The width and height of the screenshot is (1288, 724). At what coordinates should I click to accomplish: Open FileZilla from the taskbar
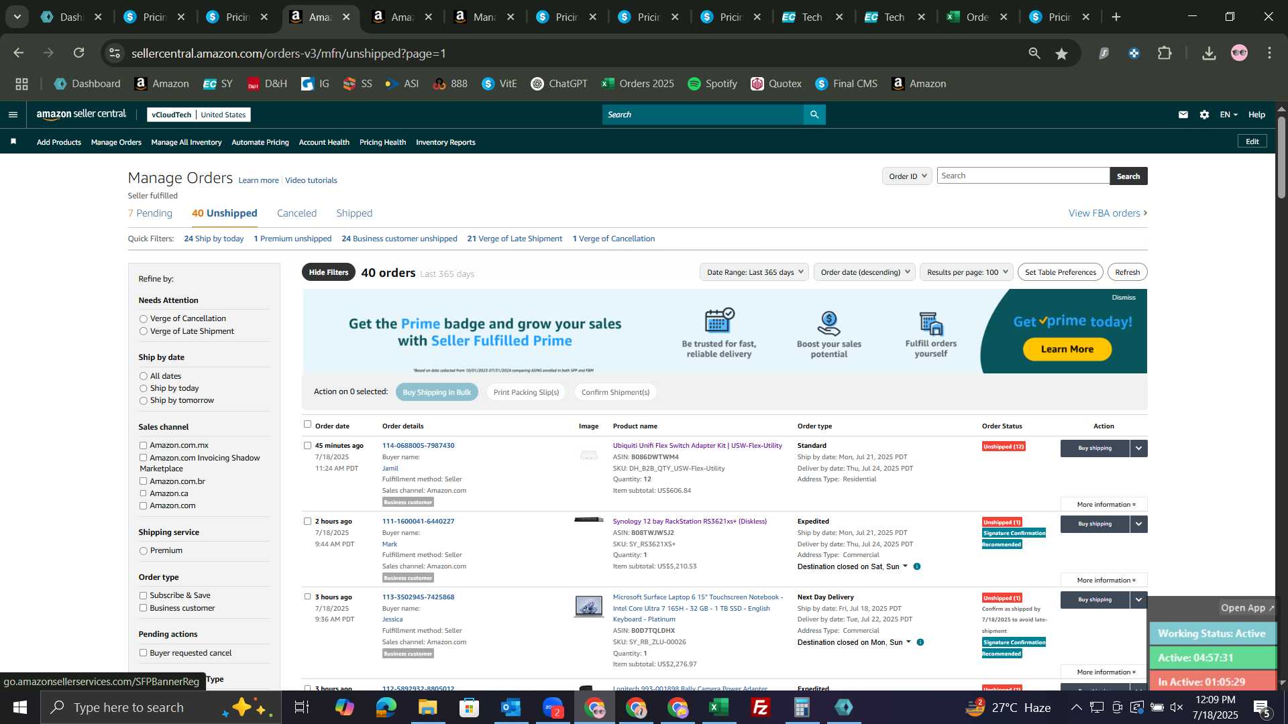761,707
